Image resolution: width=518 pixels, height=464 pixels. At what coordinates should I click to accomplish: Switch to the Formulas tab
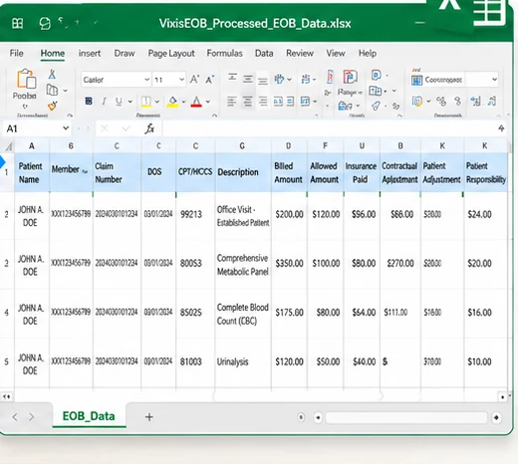coord(224,53)
